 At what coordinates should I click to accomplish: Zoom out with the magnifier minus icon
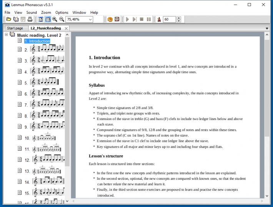point(62,19)
